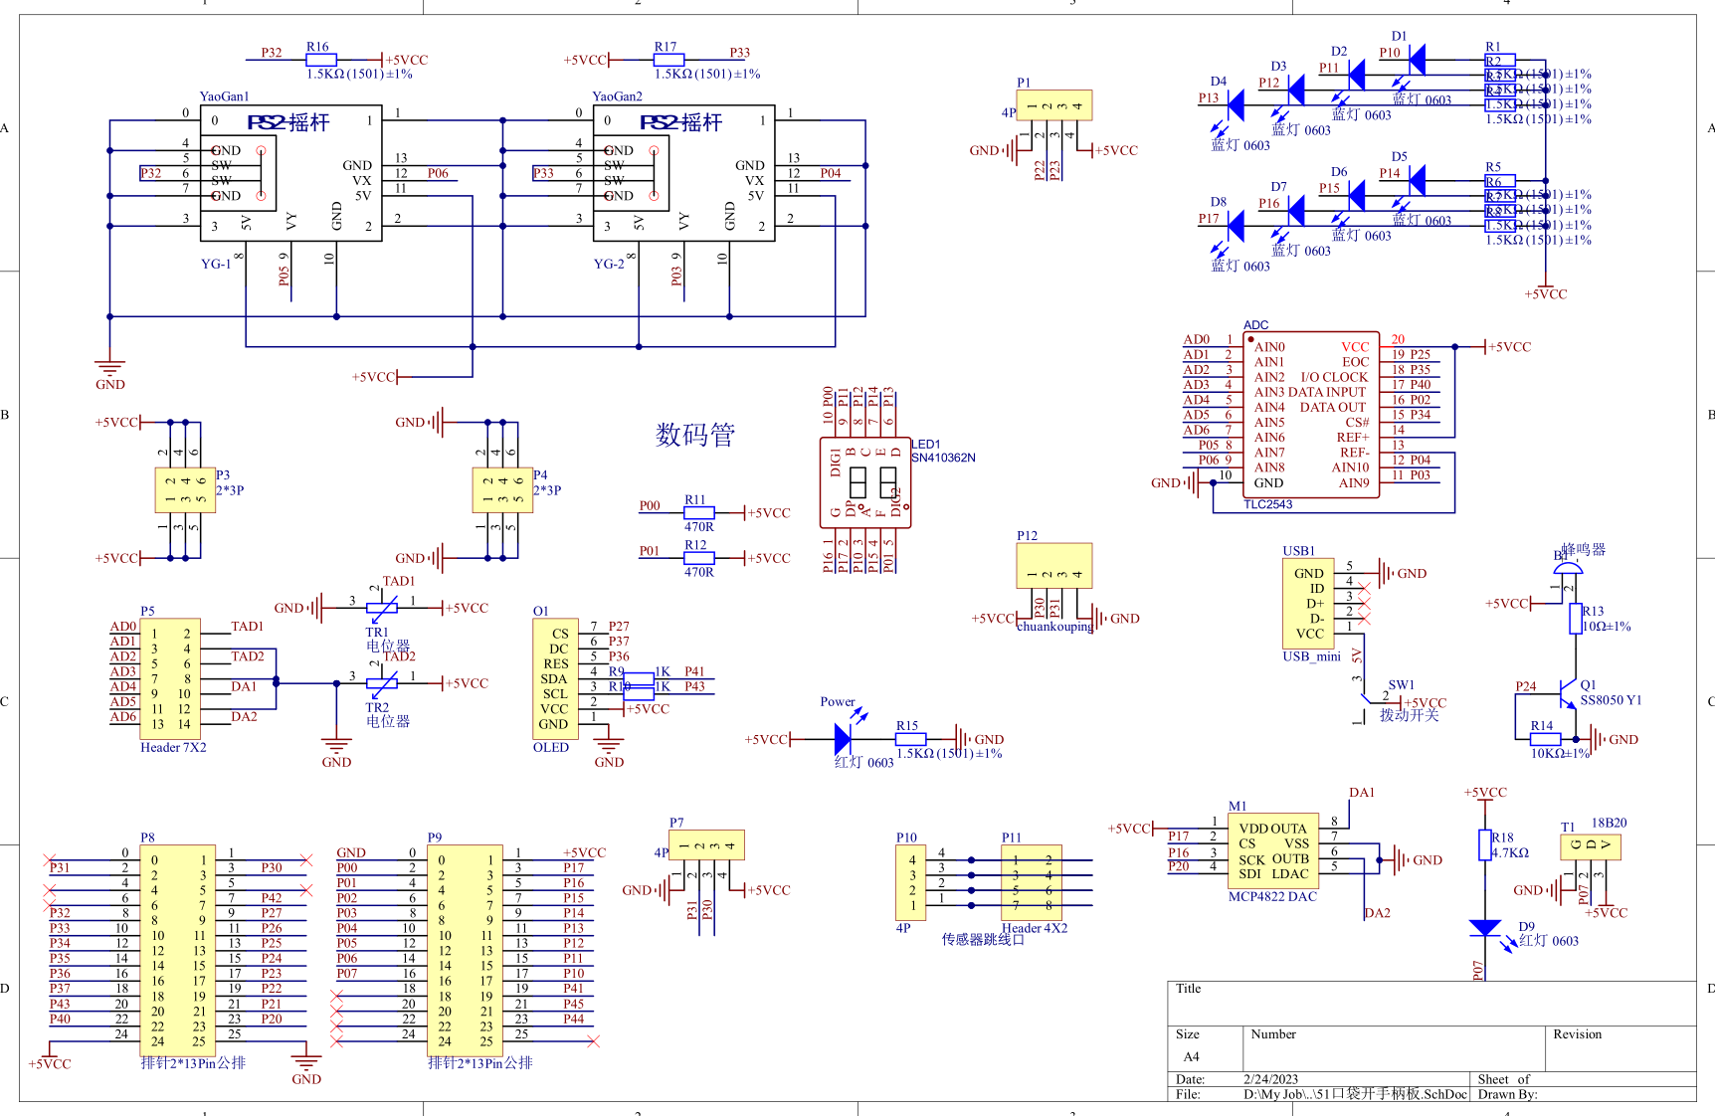Select potentiometer TR1 symbol

[382, 607]
